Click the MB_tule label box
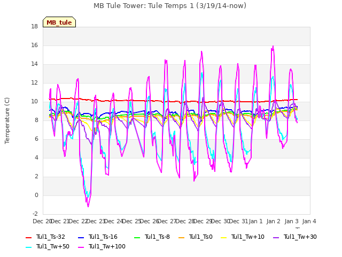342x257 pixels. (x=59, y=22)
